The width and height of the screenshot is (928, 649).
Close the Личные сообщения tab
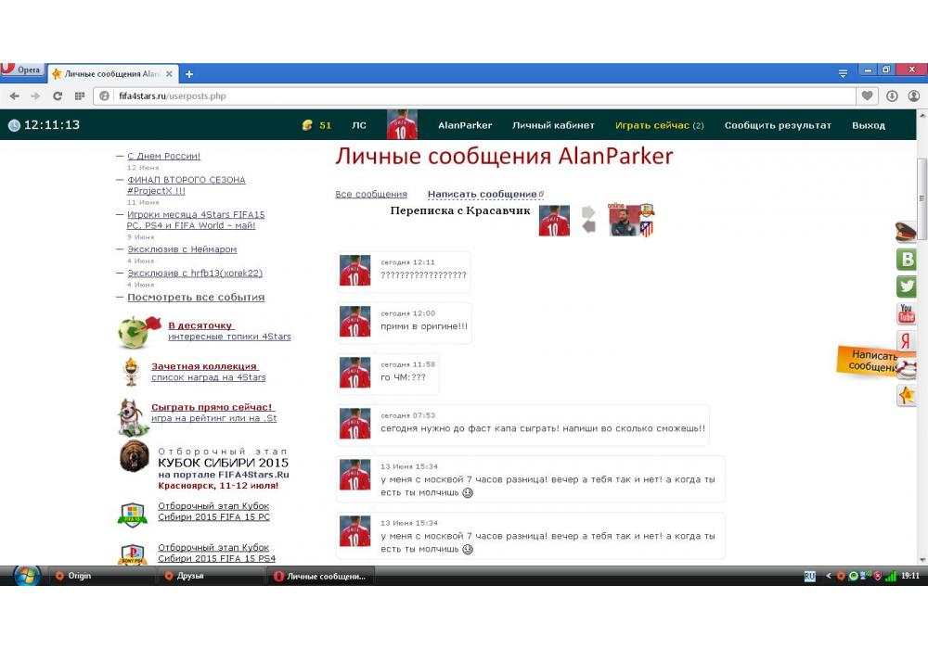169,74
